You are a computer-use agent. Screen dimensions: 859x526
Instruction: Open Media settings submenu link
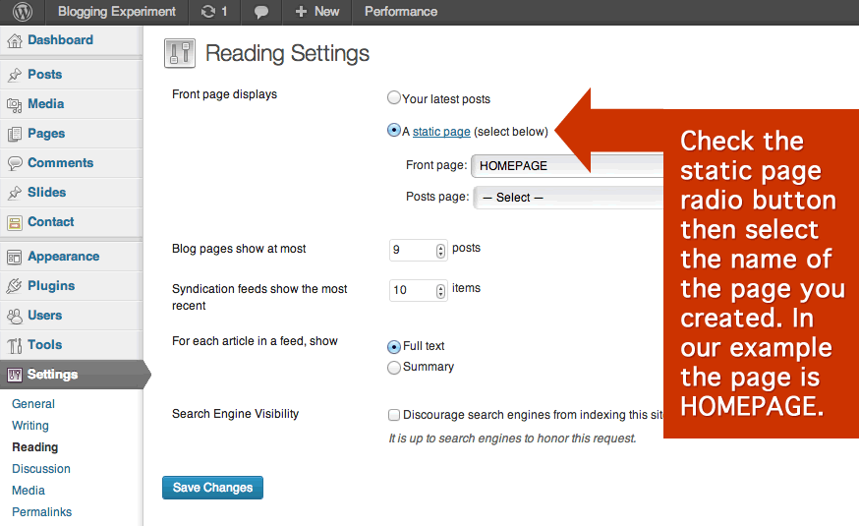tap(29, 491)
